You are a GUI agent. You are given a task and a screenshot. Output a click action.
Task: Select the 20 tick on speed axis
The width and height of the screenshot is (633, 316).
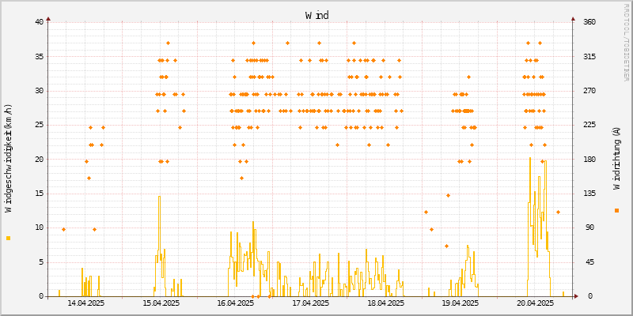coord(39,160)
